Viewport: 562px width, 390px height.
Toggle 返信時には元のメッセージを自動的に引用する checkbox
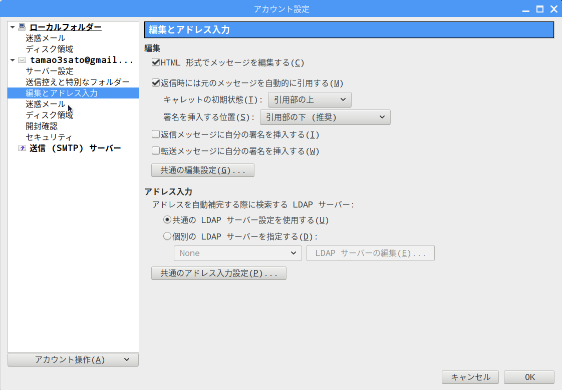click(156, 83)
